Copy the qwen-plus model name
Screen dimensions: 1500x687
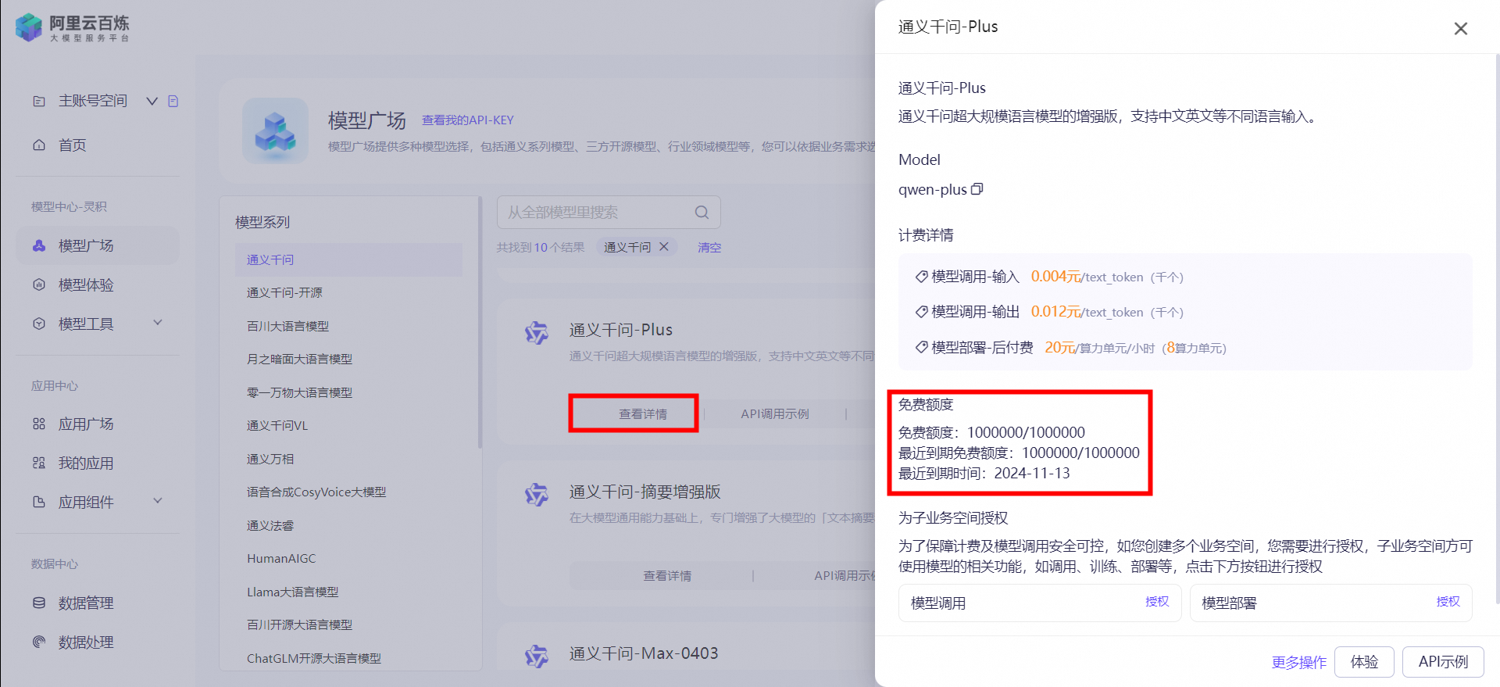click(977, 189)
